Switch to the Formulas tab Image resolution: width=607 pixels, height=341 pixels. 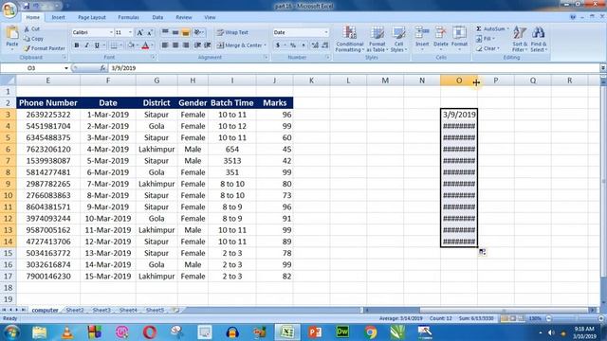click(x=129, y=17)
